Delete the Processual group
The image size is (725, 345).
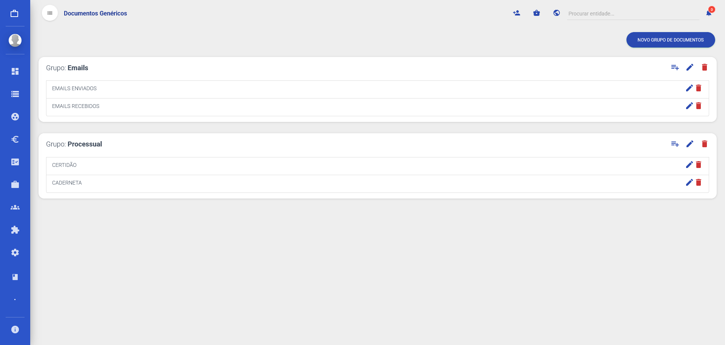705,144
